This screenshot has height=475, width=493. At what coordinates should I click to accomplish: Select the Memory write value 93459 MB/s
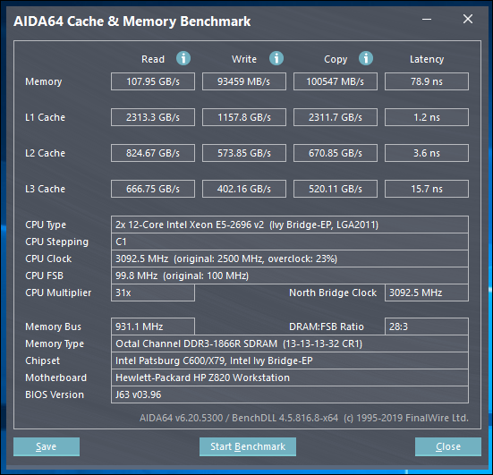244,81
